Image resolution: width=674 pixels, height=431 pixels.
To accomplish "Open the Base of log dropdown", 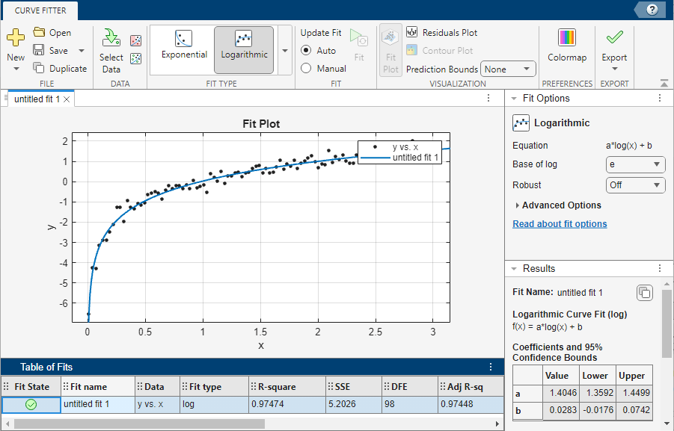I will [635, 164].
